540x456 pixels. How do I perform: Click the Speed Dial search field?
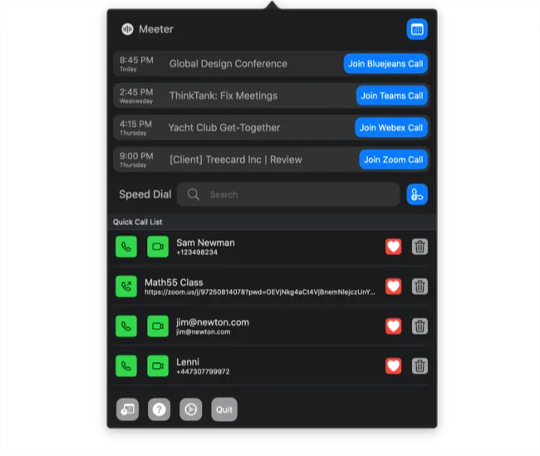point(288,194)
